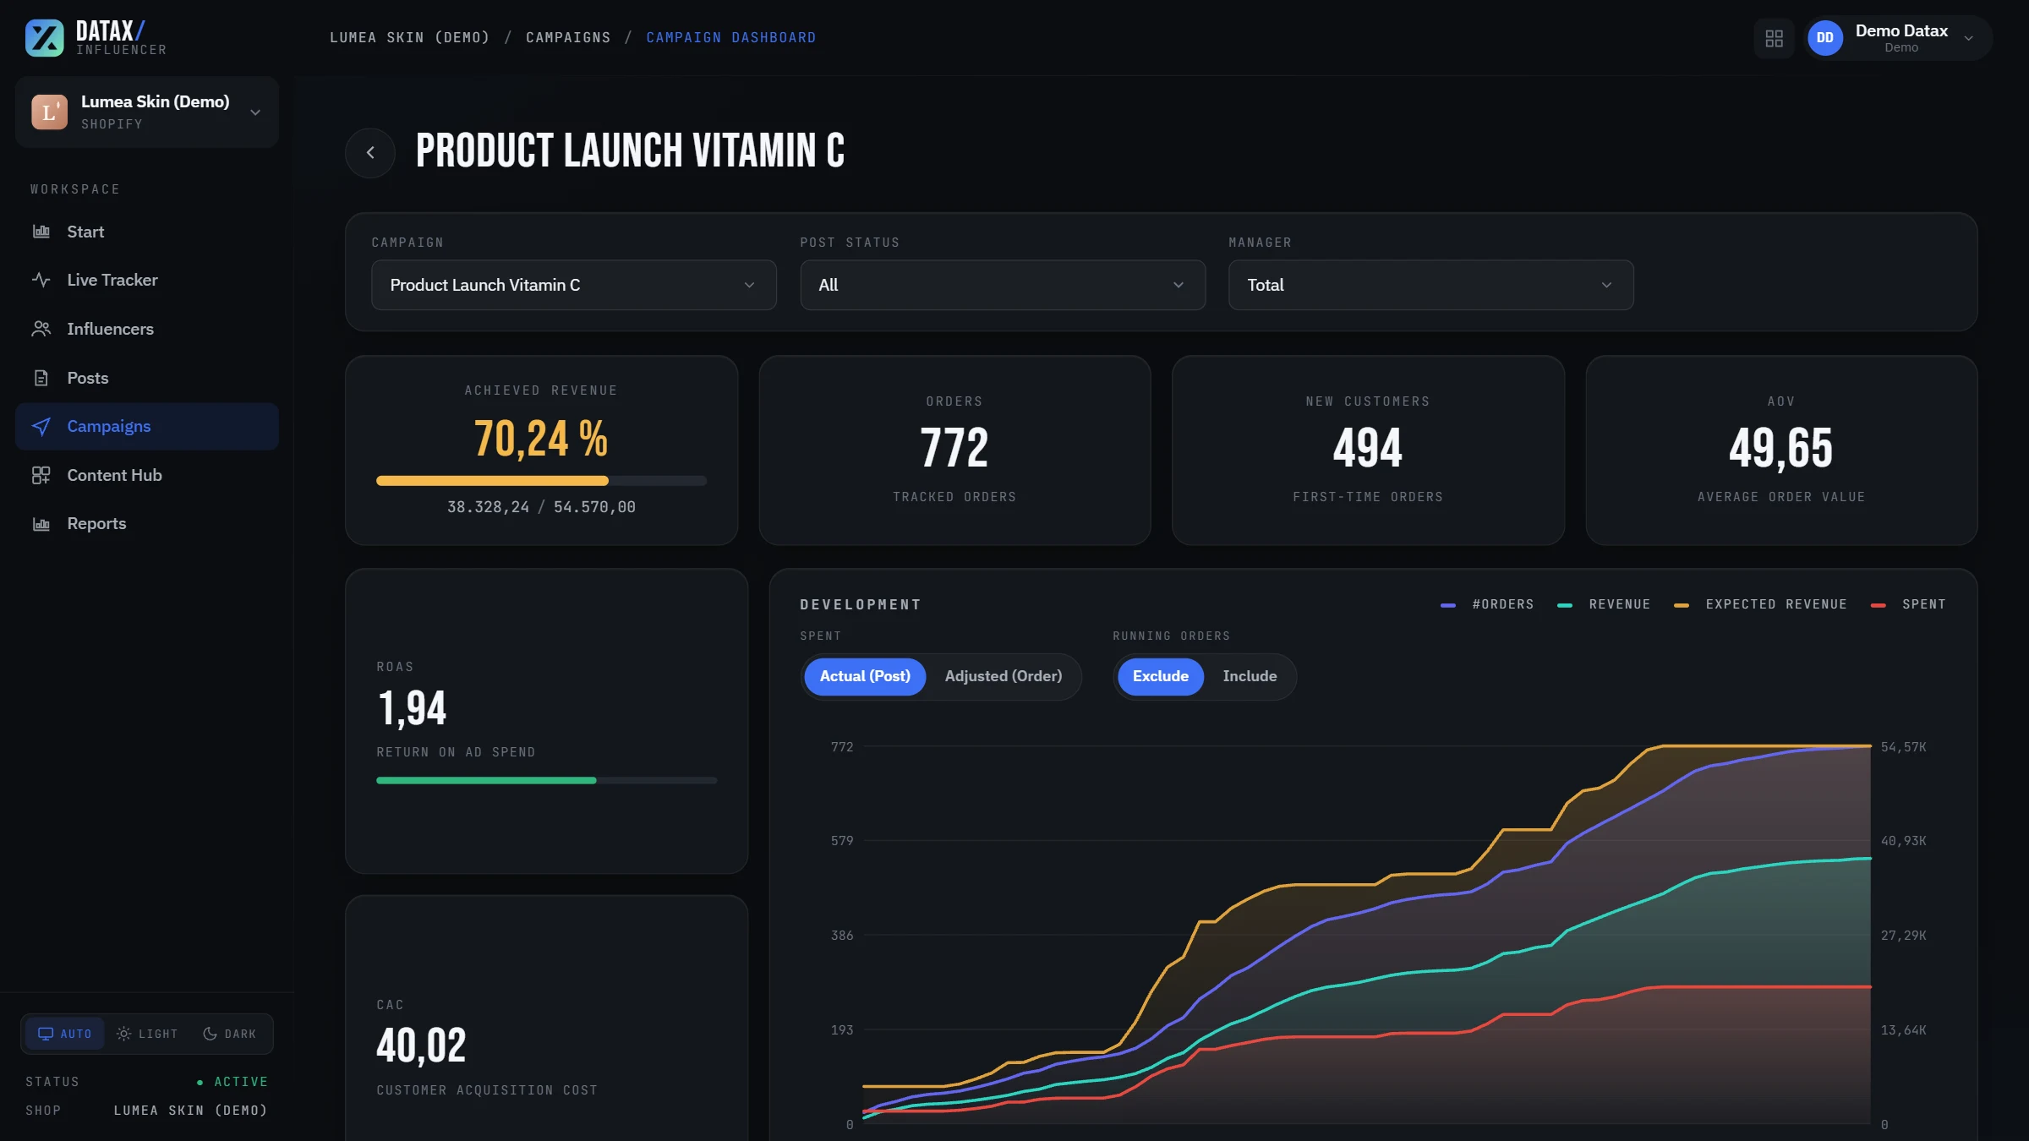
Task: Toggle the Revenue legend series
Action: tap(1603, 604)
